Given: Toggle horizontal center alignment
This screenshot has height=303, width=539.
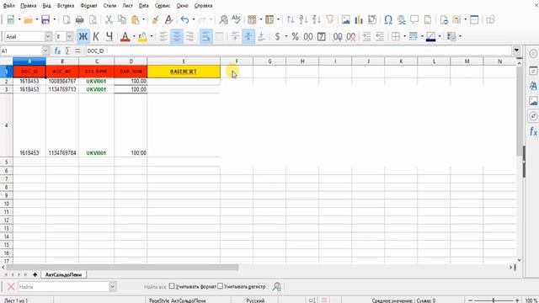Looking at the screenshot, I should click(177, 36).
